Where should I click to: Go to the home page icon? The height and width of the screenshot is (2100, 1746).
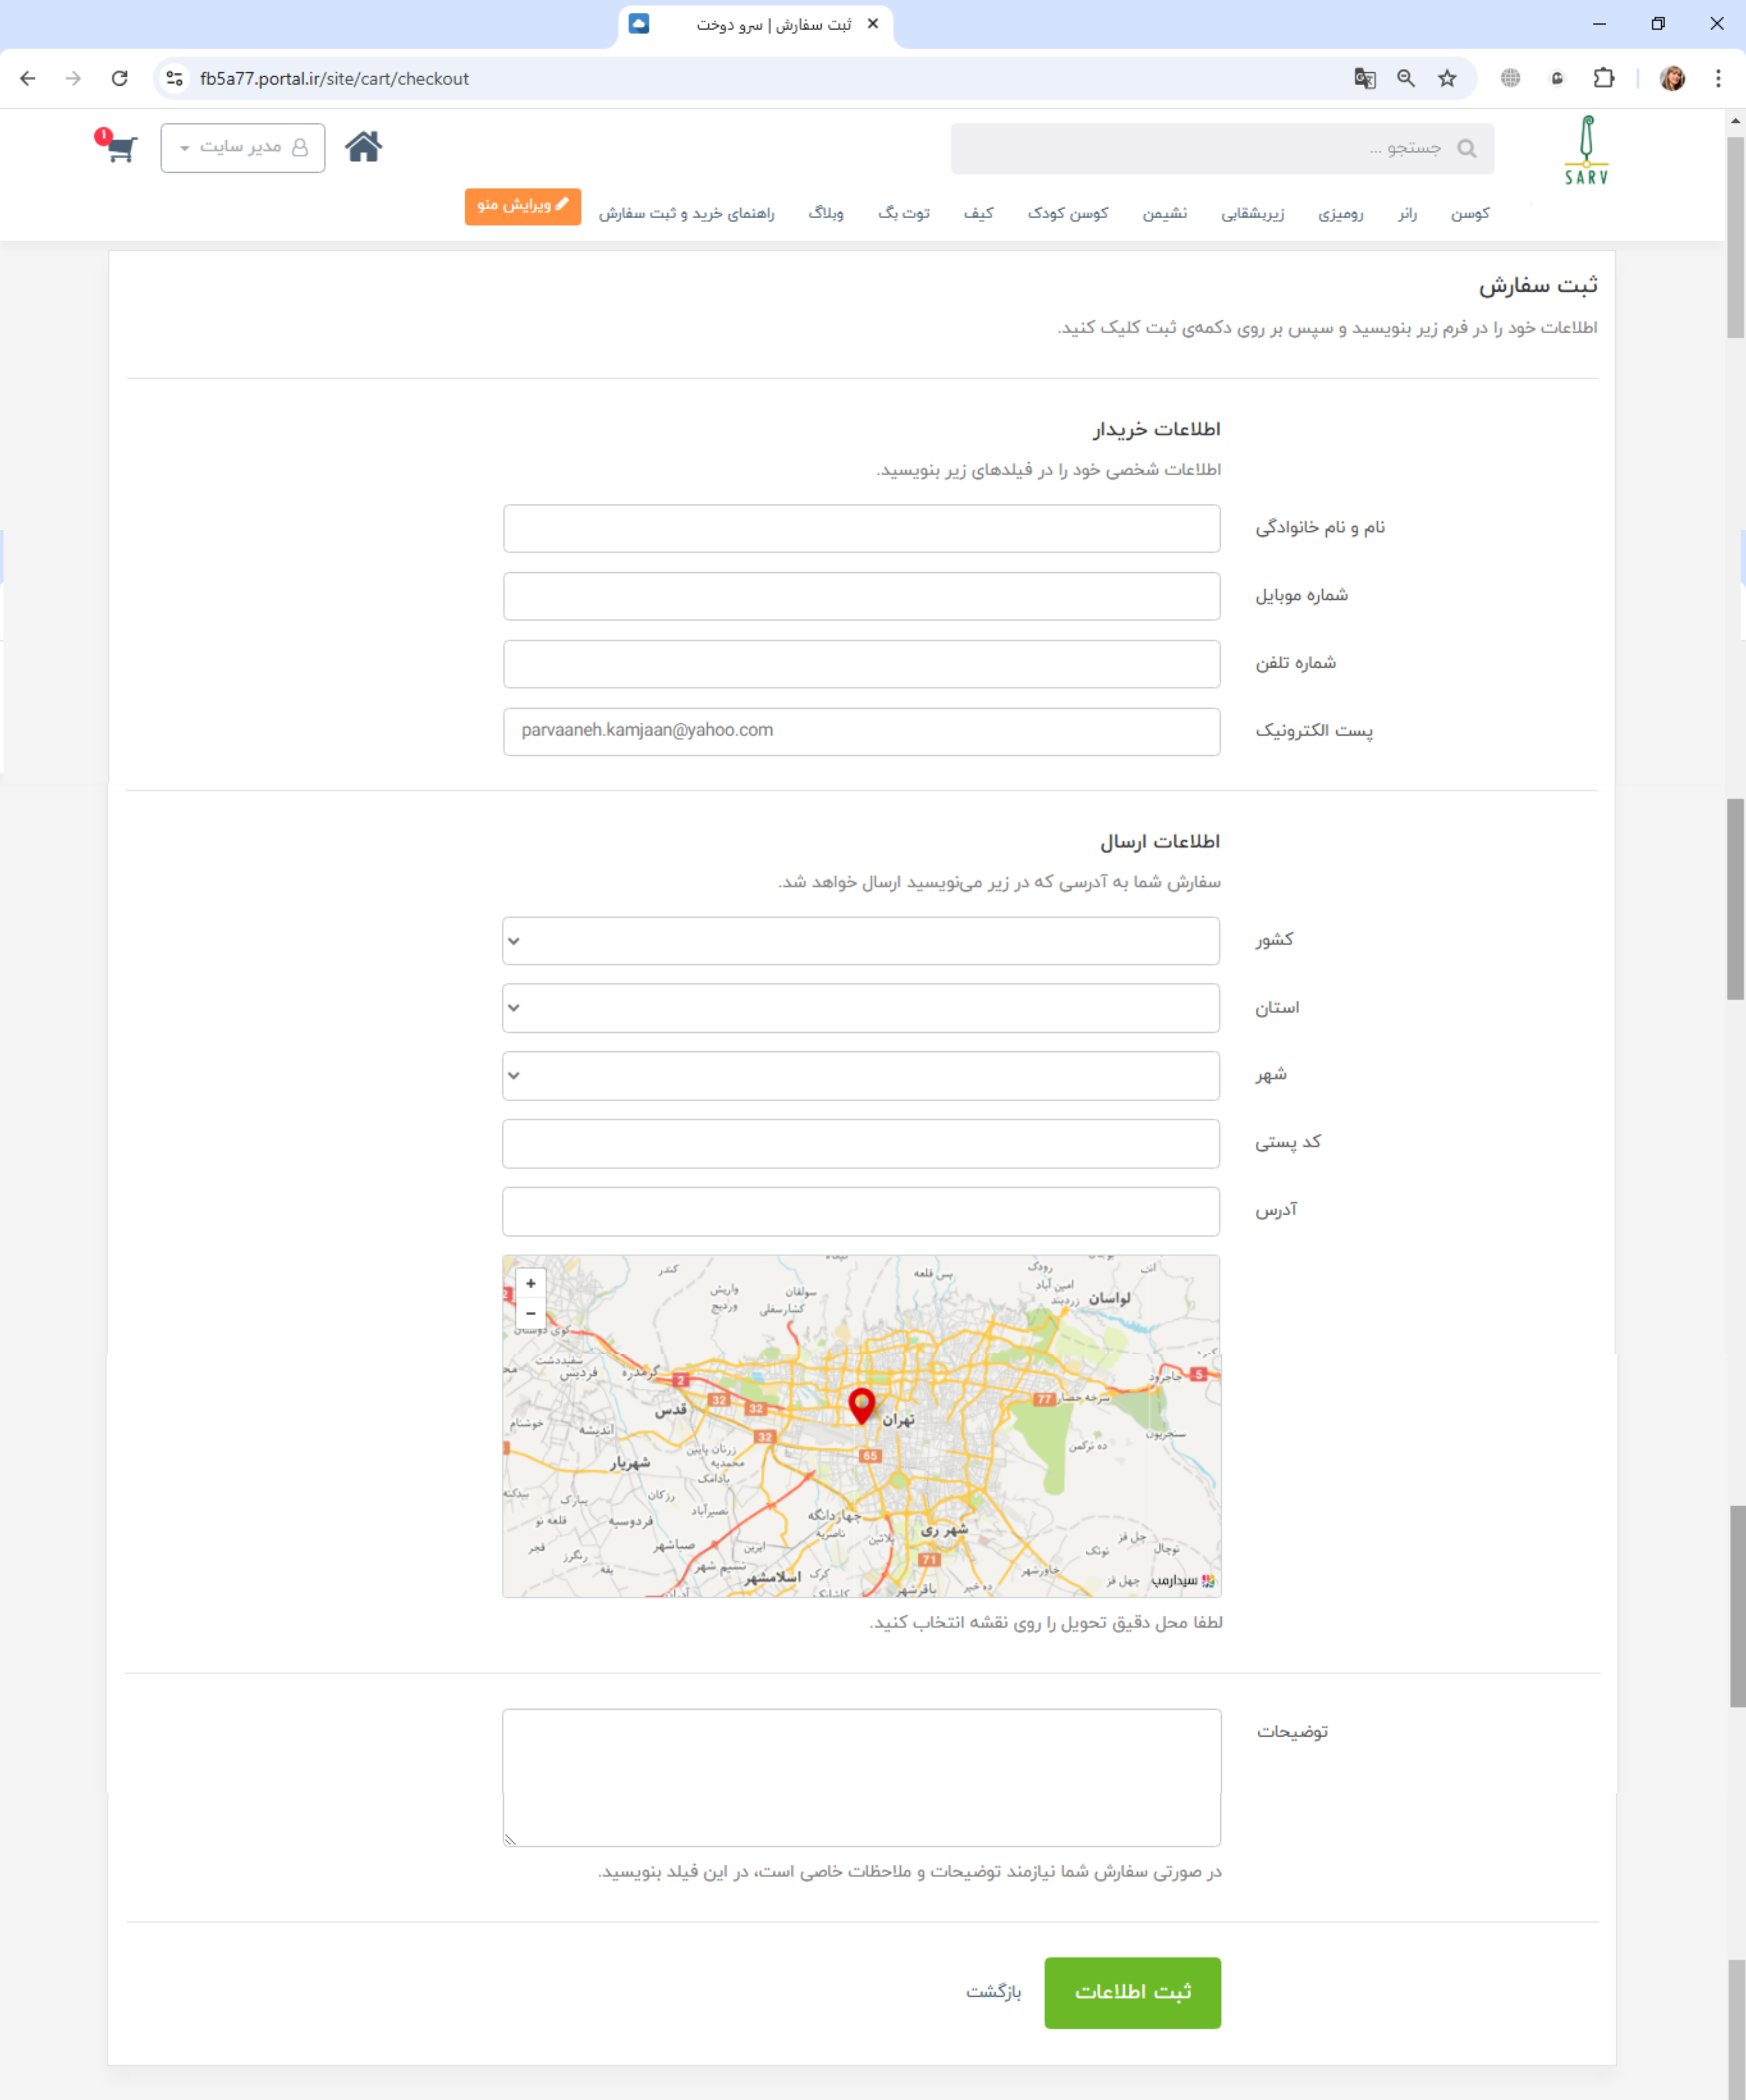point(363,147)
